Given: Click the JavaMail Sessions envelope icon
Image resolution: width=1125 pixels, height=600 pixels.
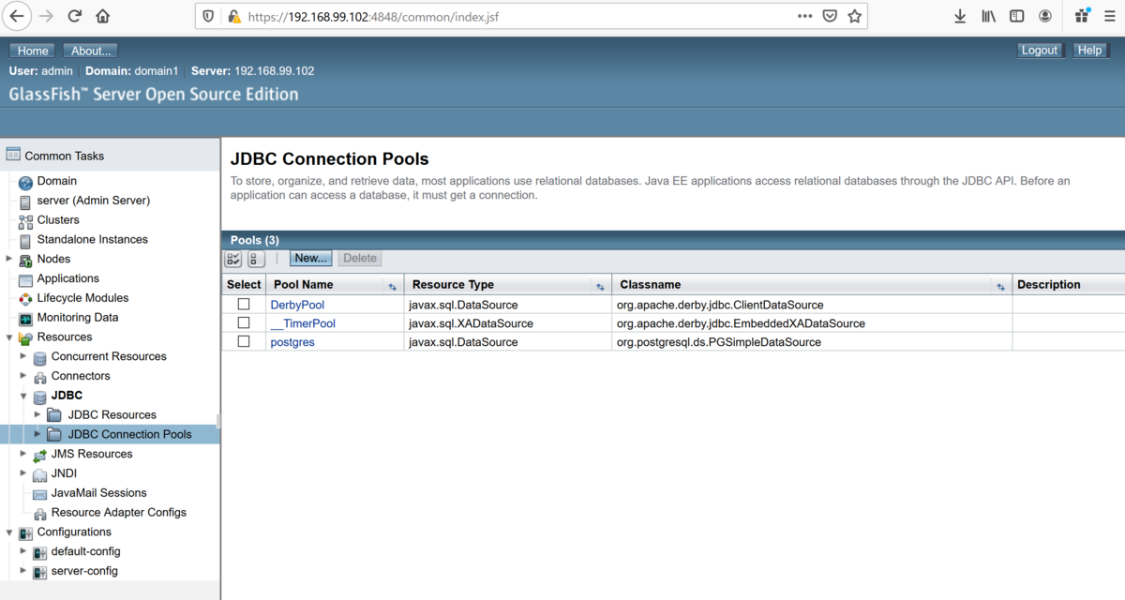Looking at the screenshot, I should [39, 494].
